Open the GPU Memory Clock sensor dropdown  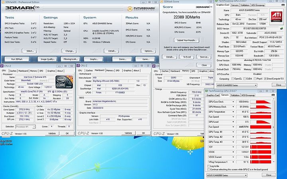(233, 107)
